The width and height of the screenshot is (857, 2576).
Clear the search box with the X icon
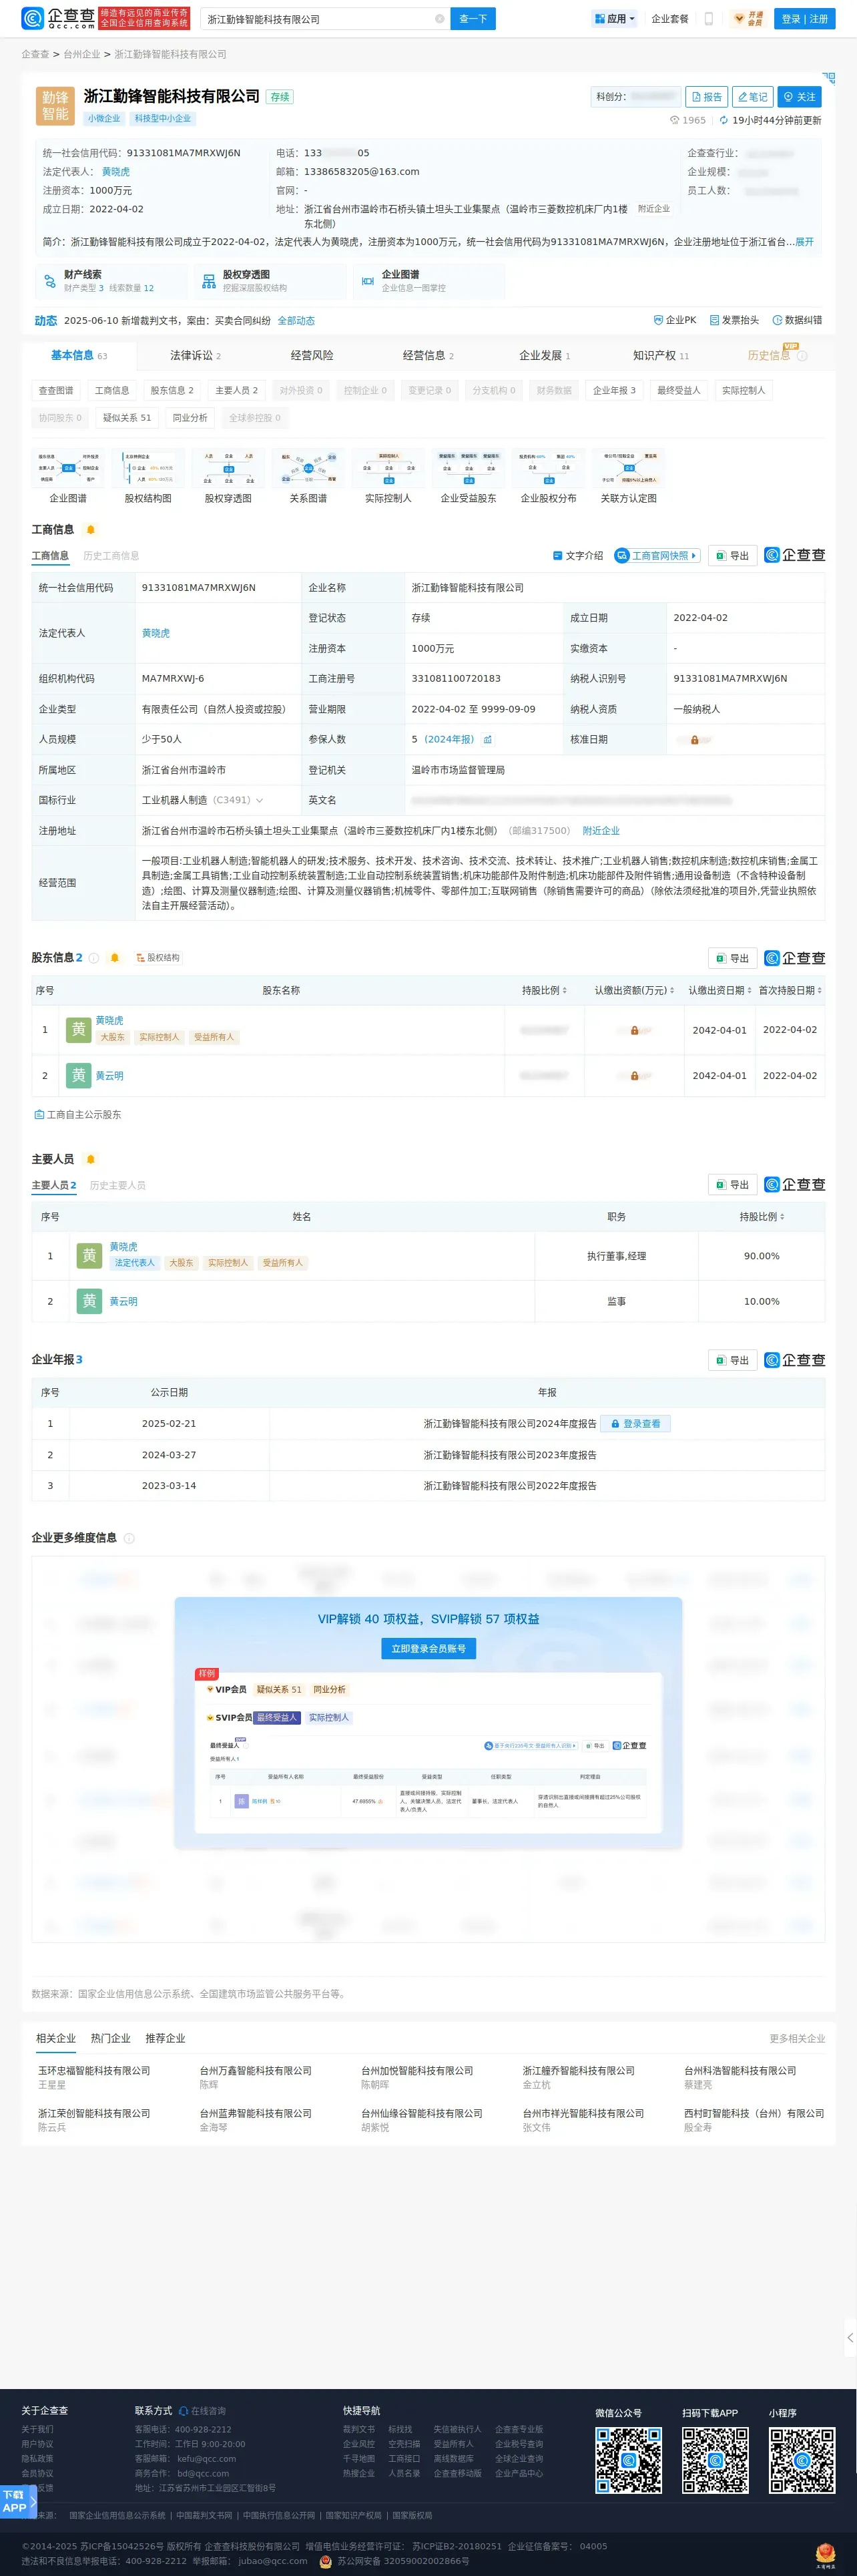point(439,19)
